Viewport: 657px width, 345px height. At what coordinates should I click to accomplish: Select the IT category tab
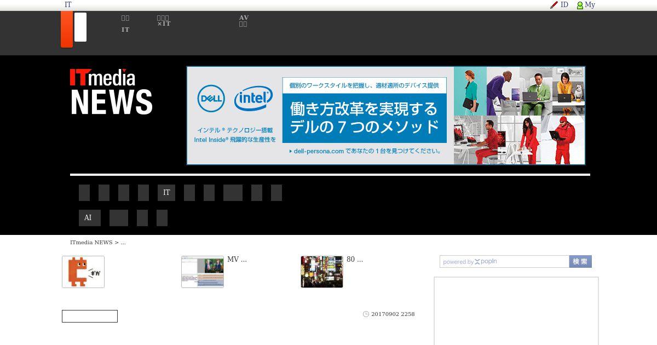[166, 193]
